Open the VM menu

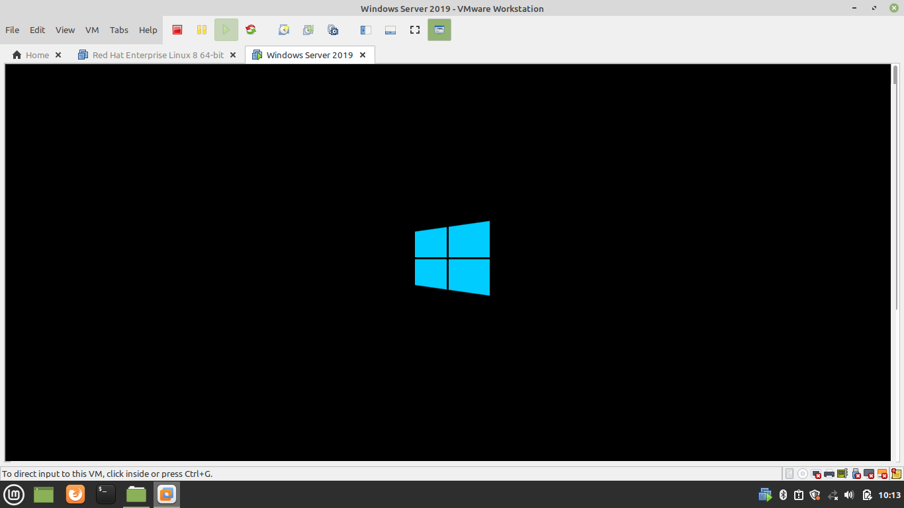(92, 30)
